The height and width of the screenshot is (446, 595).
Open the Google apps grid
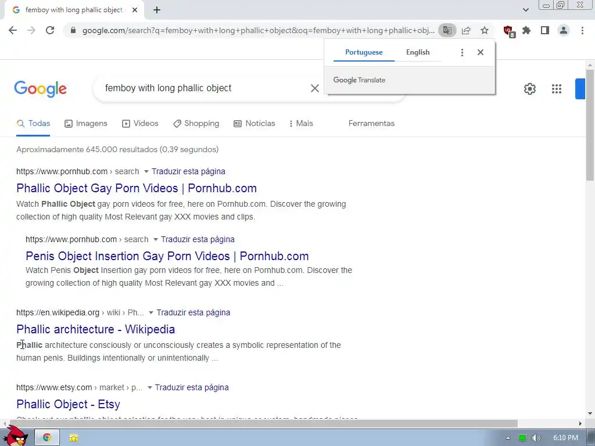click(556, 89)
